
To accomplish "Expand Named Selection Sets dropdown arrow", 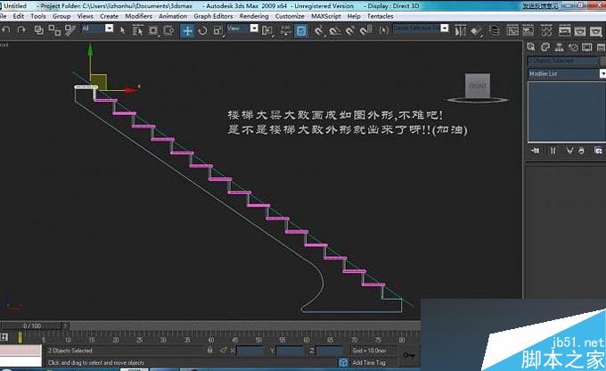I will point(445,29).
